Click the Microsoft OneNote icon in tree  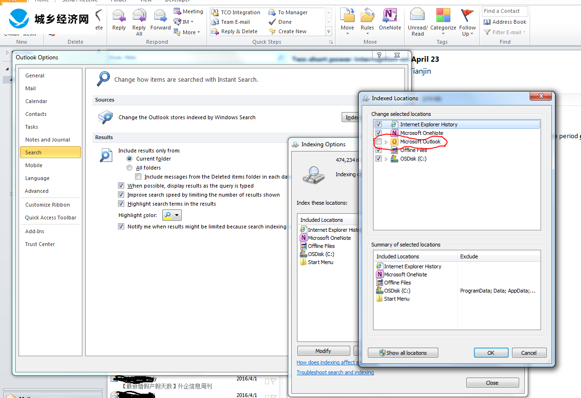point(394,133)
